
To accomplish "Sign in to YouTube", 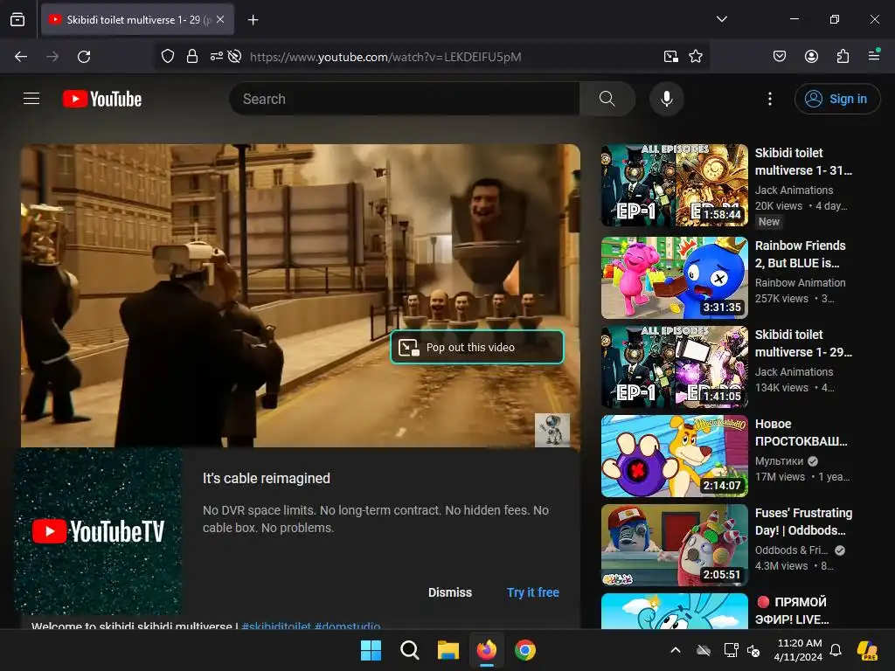I will pyautogui.click(x=837, y=99).
